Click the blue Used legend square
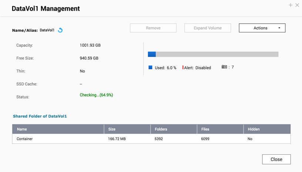302x172 pixels. pos(150,68)
